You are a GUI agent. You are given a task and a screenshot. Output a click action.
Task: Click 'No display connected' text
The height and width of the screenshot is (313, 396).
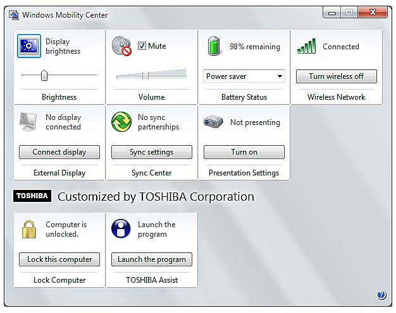tap(63, 122)
